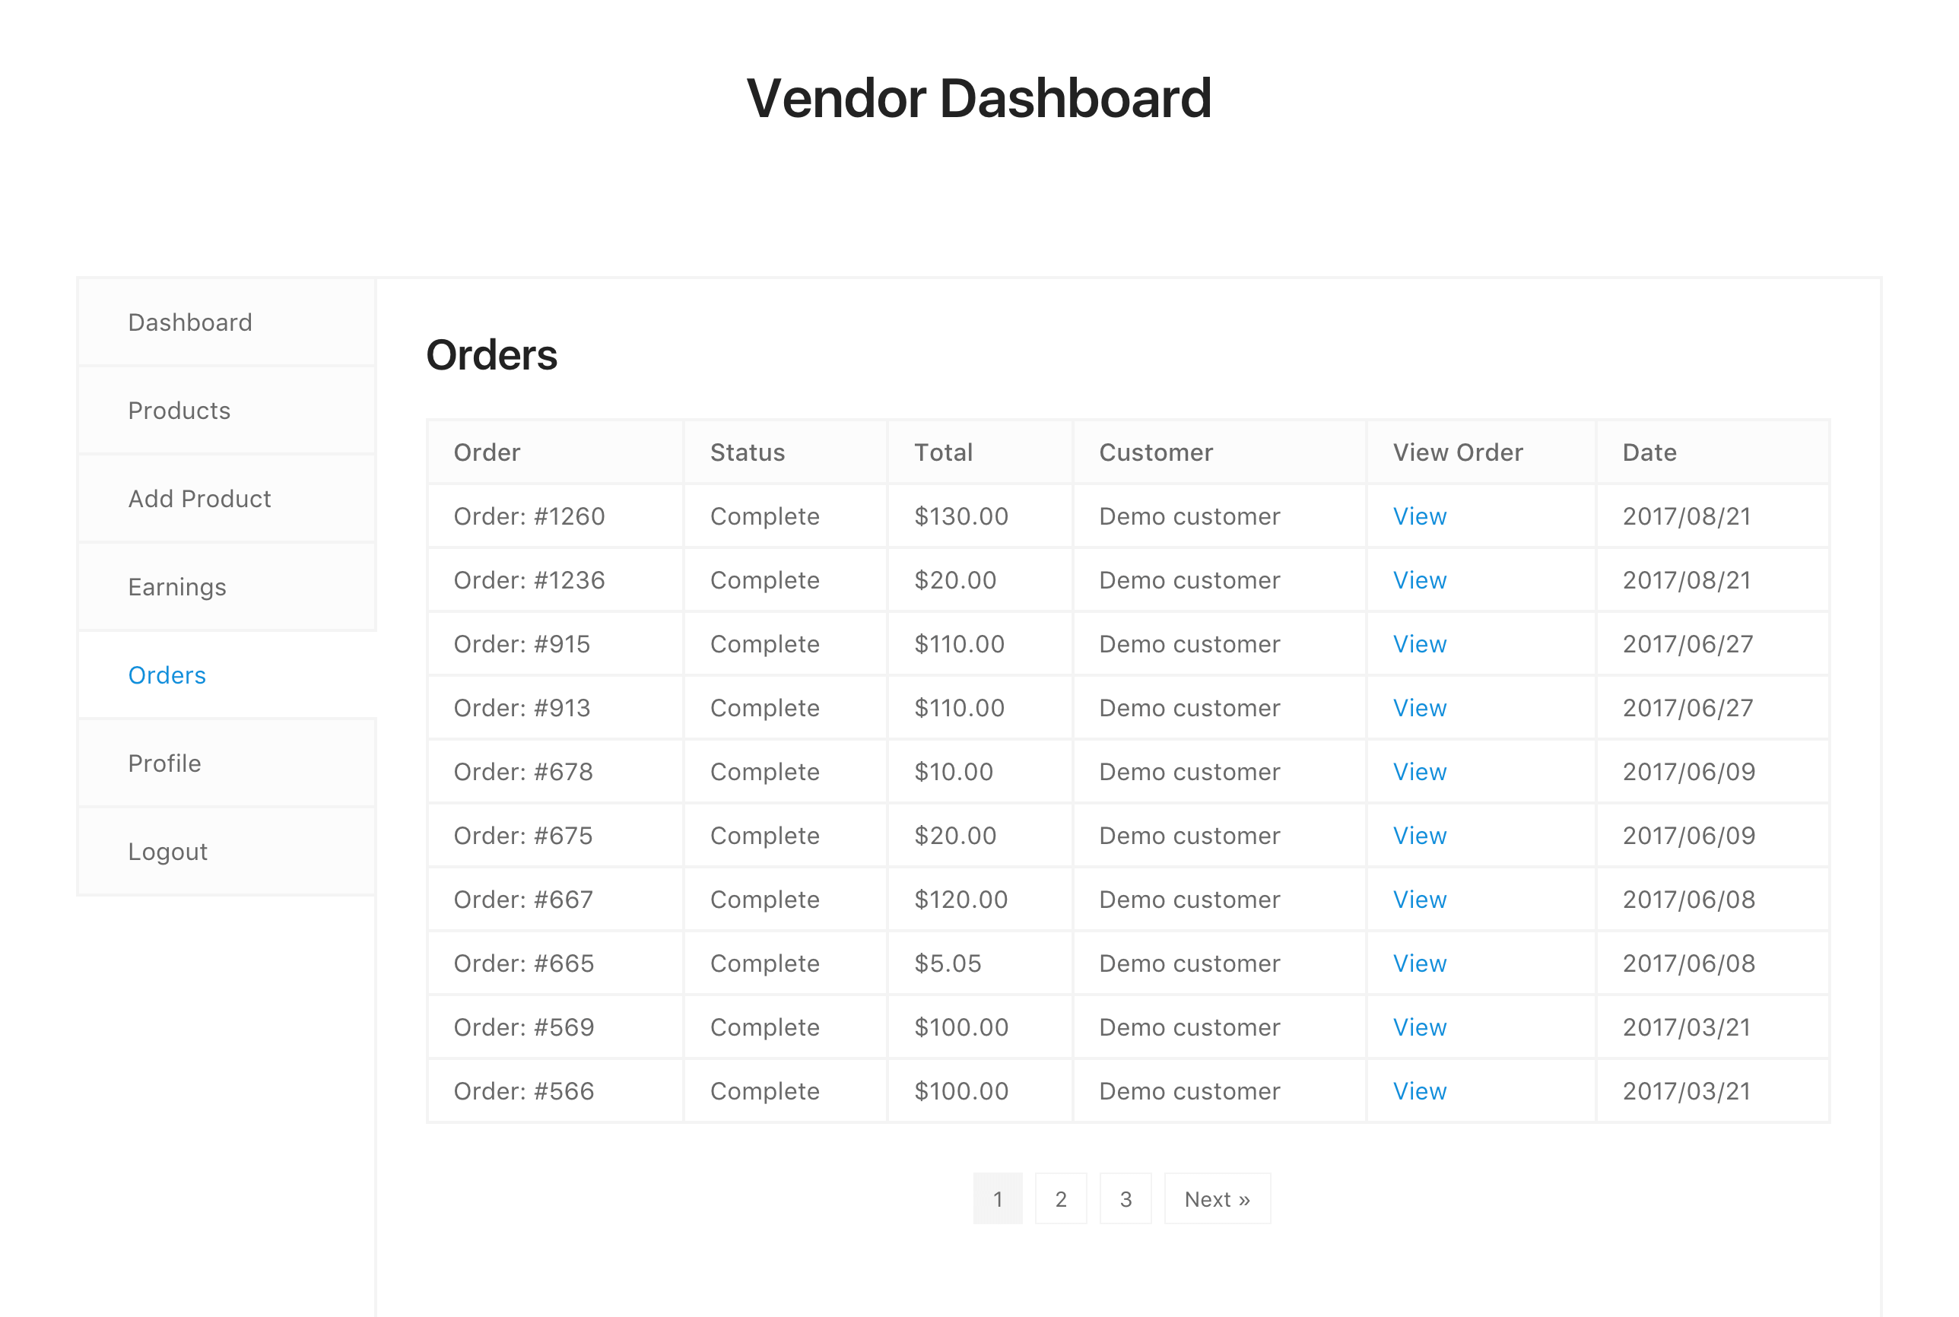View the $120.00 order #667
The width and height of the screenshot is (1959, 1317).
click(x=1420, y=900)
